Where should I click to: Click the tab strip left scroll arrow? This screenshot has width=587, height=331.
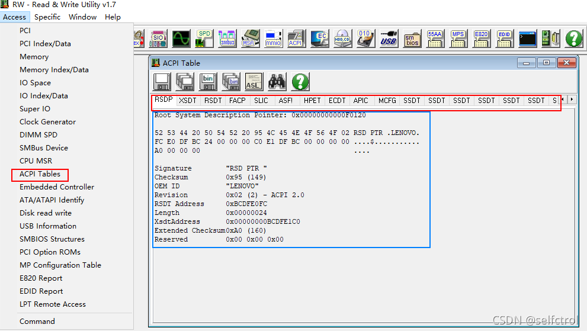click(x=563, y=99)
